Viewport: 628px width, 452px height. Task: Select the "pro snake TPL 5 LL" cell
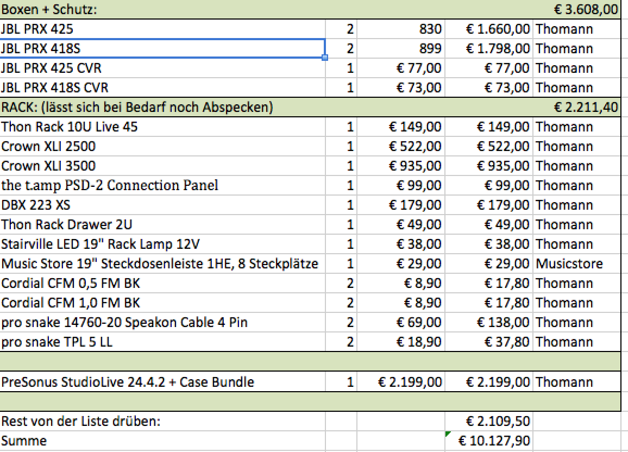[162, 342]
